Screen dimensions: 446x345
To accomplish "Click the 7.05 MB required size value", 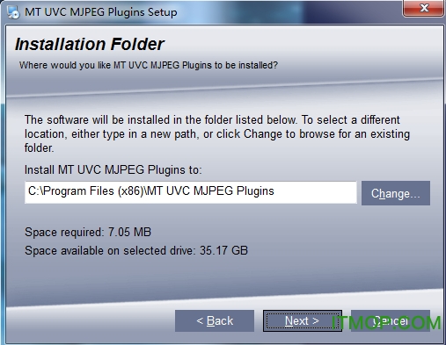I will click(129, 232).
